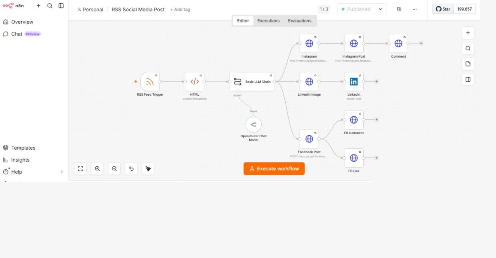Select the Facebook Post node
The width and height of the screenshot is (496, 258).
click(309, 139)
